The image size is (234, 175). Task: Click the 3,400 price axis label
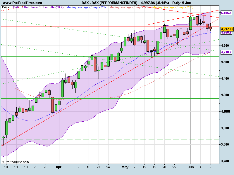pyautogui.click(x=225, y=161)
